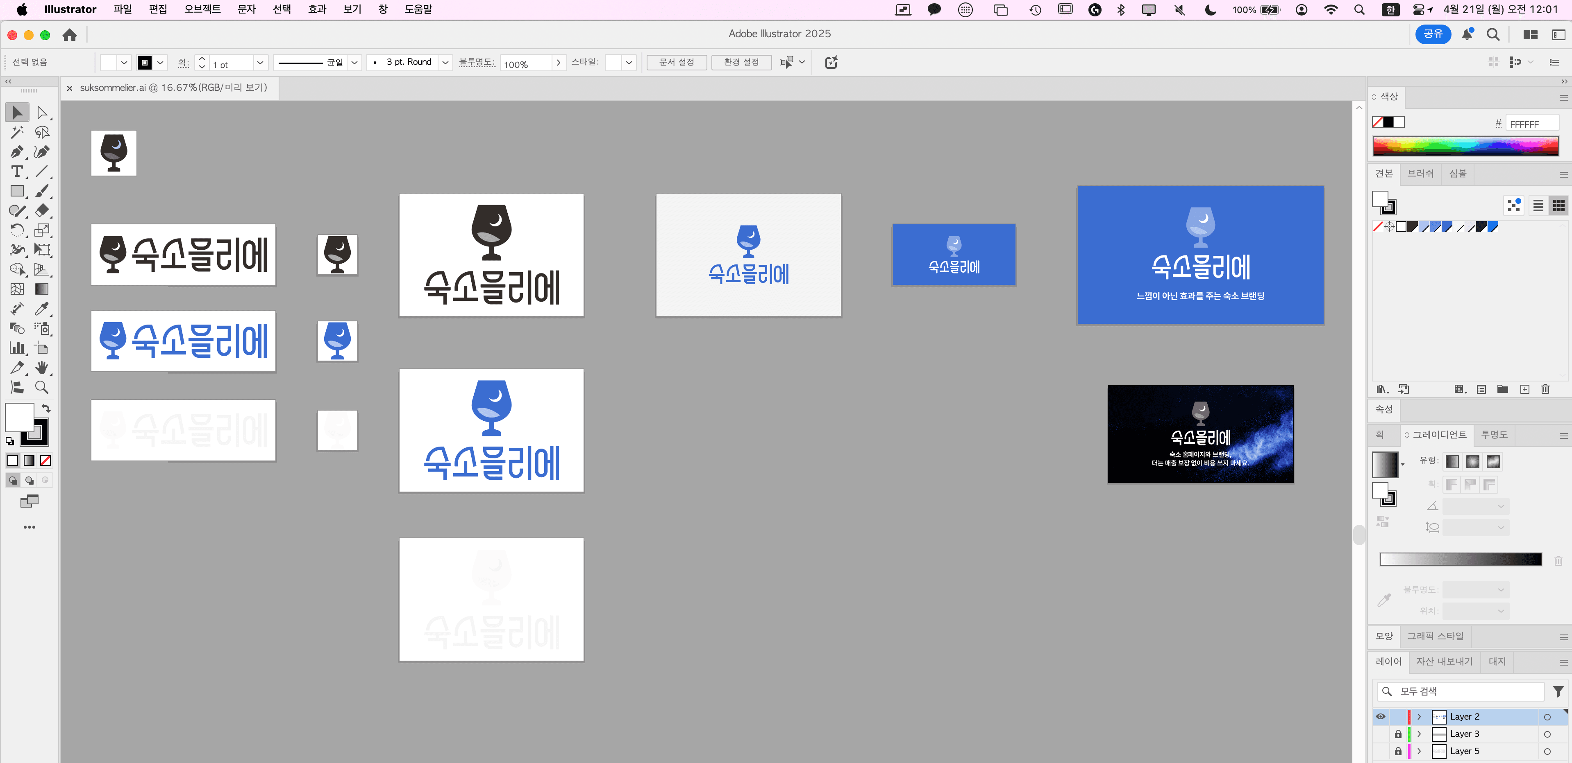This screenshot has height=763, width=1572.
Task: Switch swatches to thumbnail view
Action: pos(1558,205)
